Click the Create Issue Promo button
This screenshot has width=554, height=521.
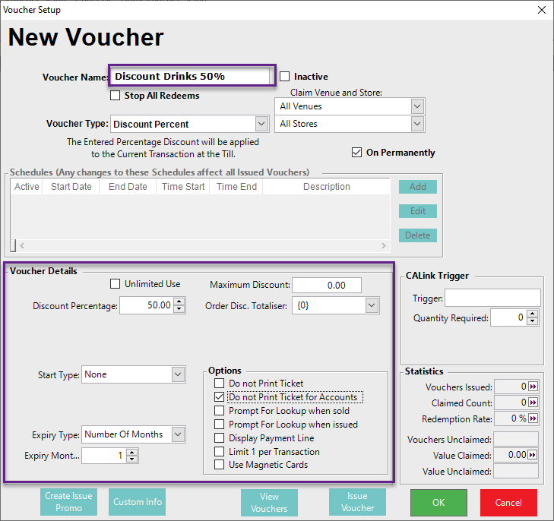click(x=68, y=502)
